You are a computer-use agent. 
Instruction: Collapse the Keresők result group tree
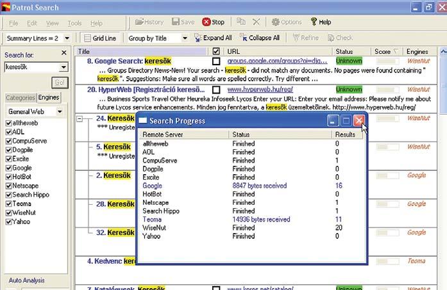[x=80, y=119]
